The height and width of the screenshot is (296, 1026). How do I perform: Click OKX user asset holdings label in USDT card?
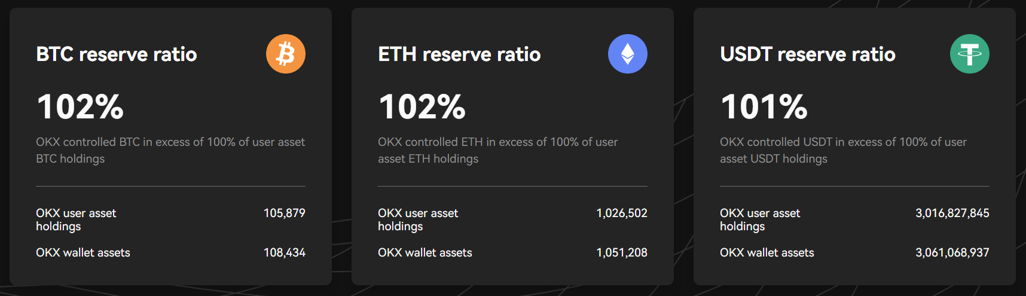[760, 219]
